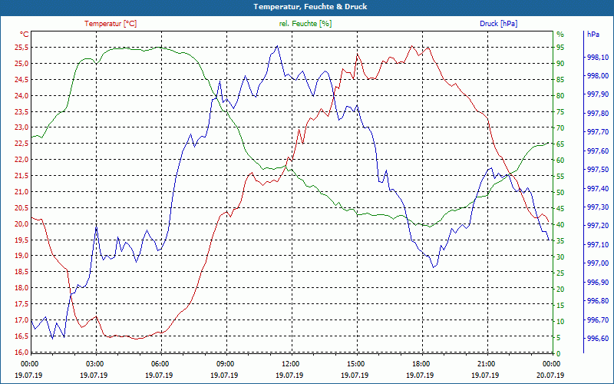Click the 997,10 pressure axis value
Image resolution: width=614 pixels, height=384 pixels.
pos(598,244)
